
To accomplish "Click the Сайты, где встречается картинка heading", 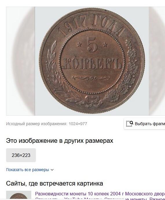I will point(54,184).
